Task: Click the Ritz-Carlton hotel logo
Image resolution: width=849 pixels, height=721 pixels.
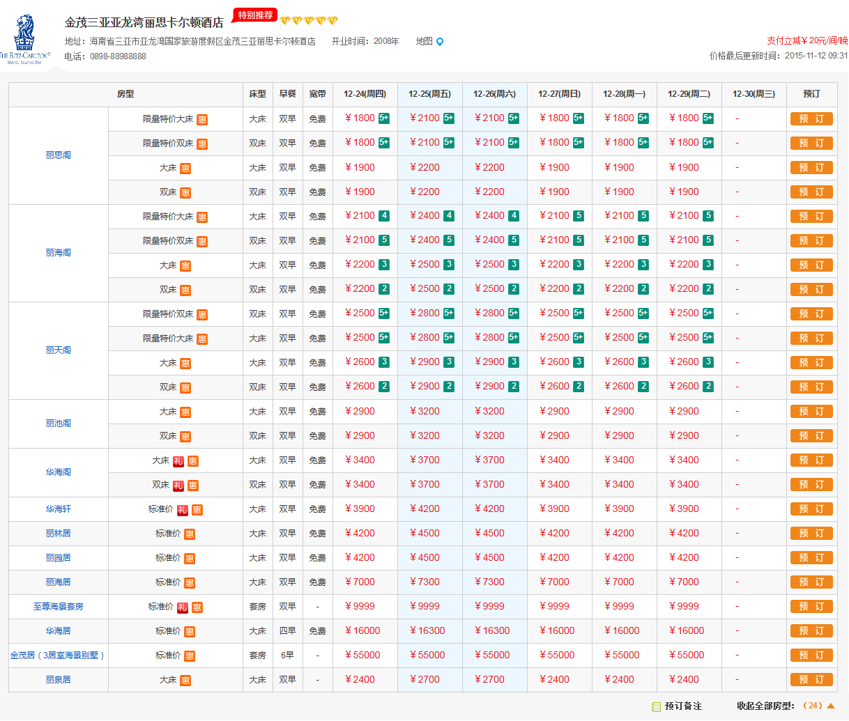Action: tap(25, 39)
